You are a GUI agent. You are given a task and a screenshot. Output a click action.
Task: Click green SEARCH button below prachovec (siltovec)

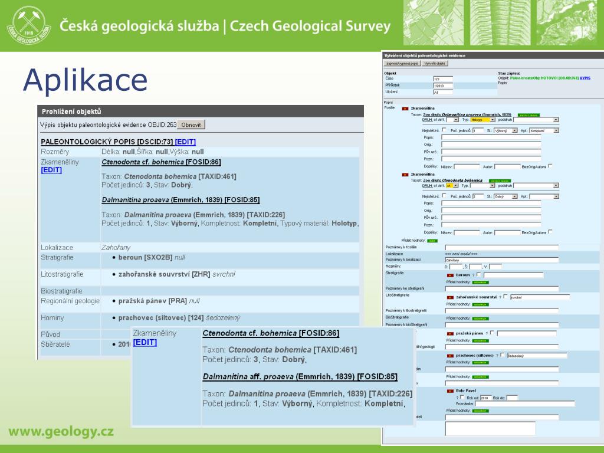pos(480,363)
